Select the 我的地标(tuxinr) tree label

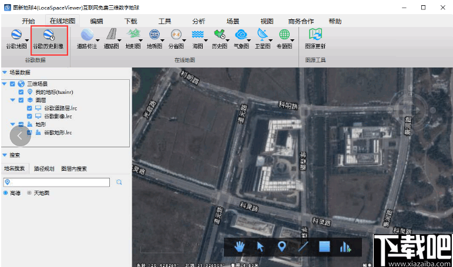pyautogui.click(x=54, y=92)
